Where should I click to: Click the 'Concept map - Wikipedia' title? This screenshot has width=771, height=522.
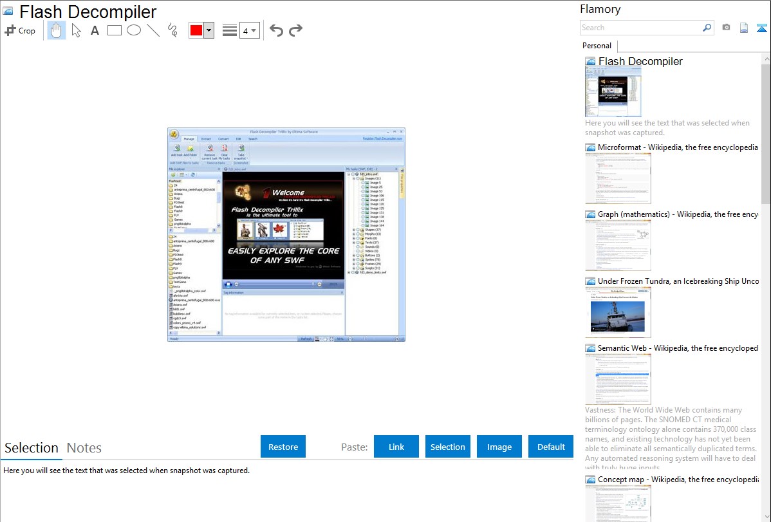[x=678, y=479]
